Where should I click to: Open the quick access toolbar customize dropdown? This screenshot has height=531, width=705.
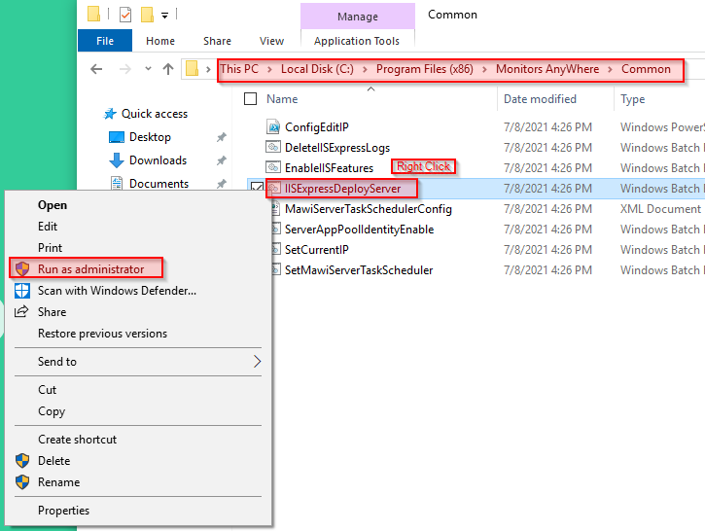165,15
